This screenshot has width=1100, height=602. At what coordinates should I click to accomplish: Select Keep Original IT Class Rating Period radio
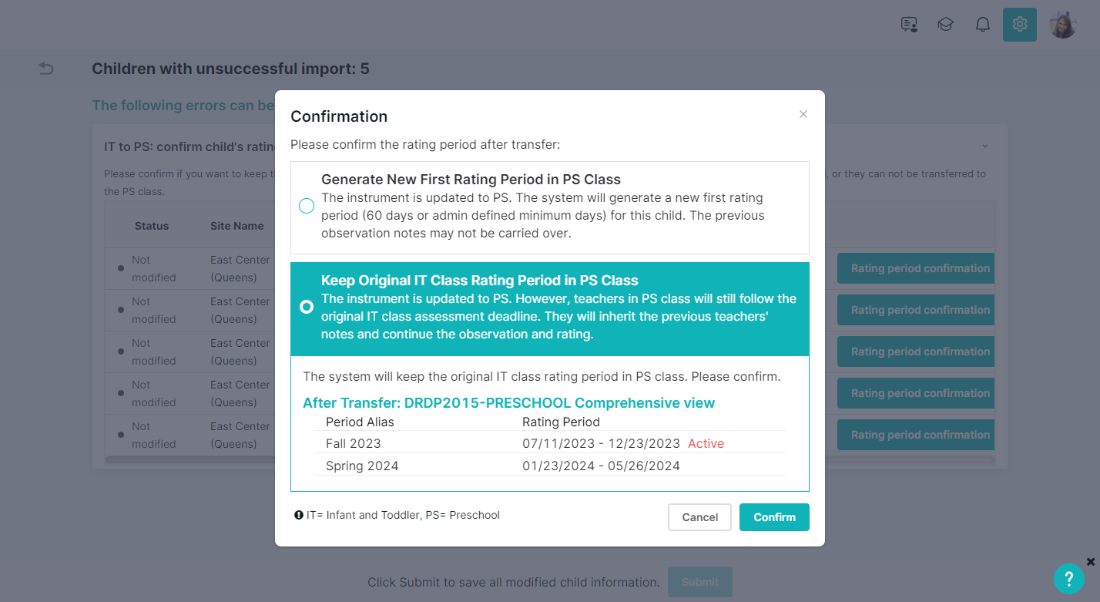[x=307, y=307]
